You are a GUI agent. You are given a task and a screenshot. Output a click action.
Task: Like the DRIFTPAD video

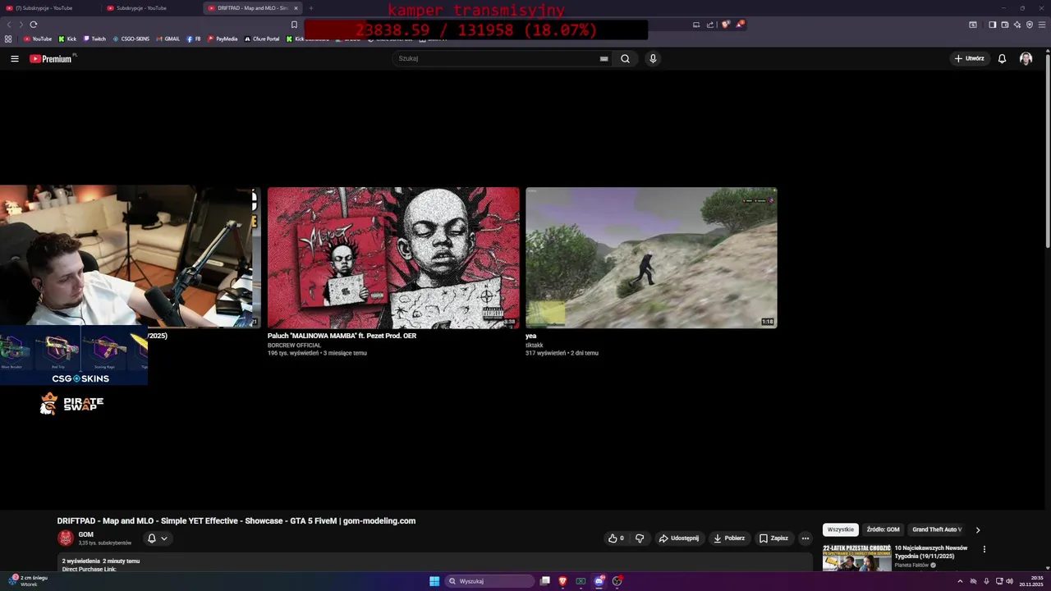(616, 538)
